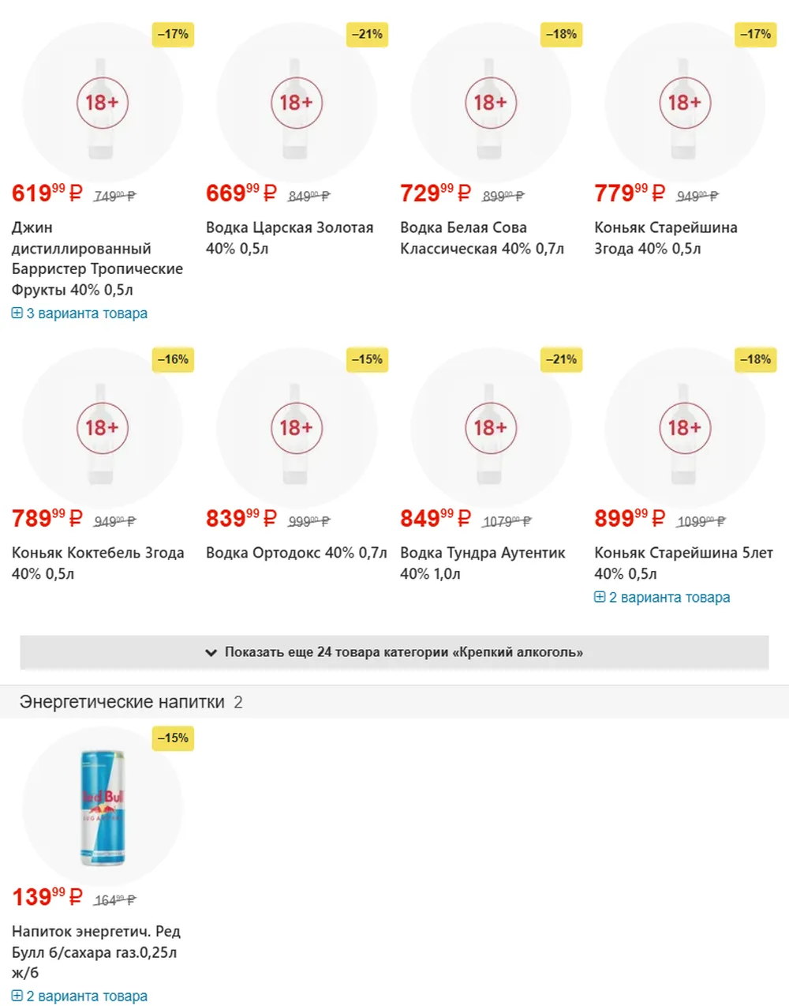The width and height of the screenshot is (789, 1006).
Task: Open Коньяк Коктебель 3года product title
Action: pyautogui.click(x=98, y=563)
